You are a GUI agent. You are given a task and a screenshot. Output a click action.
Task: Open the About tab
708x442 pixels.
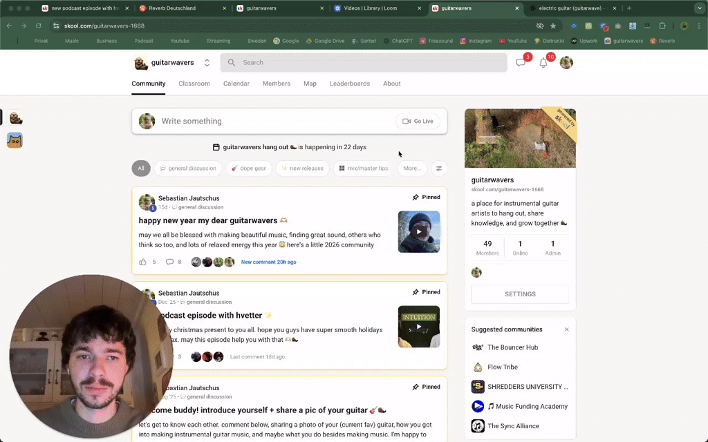[x=392, y=84]
